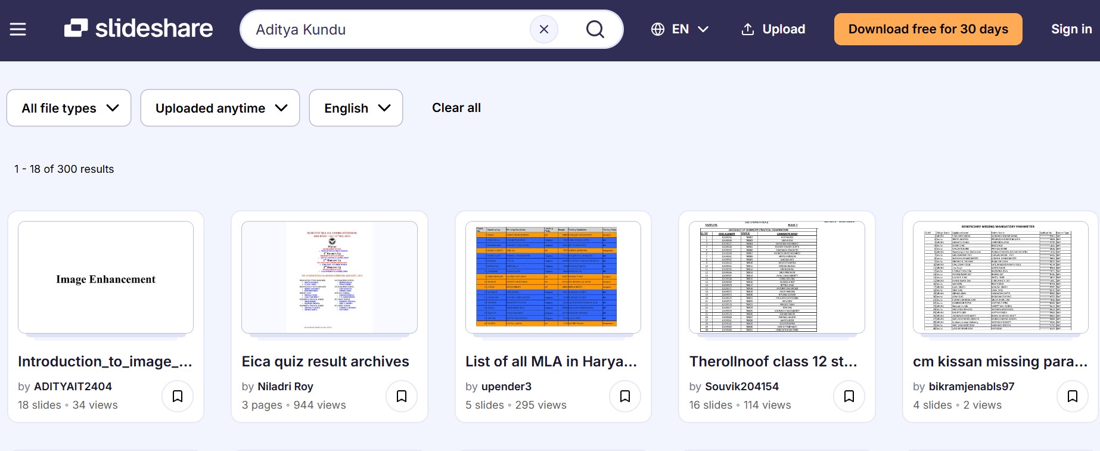Expand the All file types filter
This screenshot has width=1100, height=451.
(x=69, y=108)
